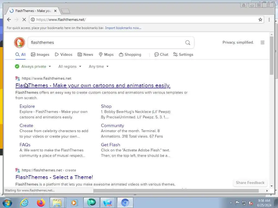Switch to the Images tab
This screenshot has width=278, height=208.
(40, 54)
